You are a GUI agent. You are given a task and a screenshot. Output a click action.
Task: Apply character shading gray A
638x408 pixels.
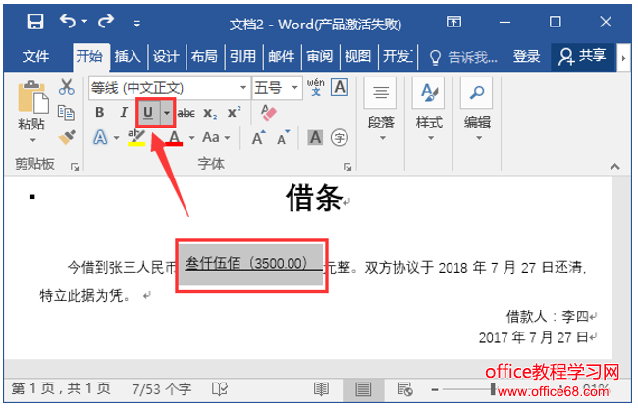tap(315, 137)
